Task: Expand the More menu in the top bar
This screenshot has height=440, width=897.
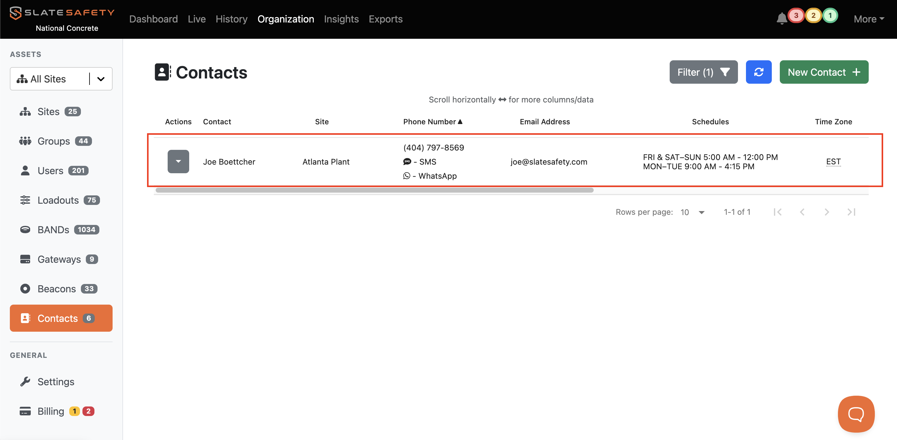Action: (x=868, y=19)
